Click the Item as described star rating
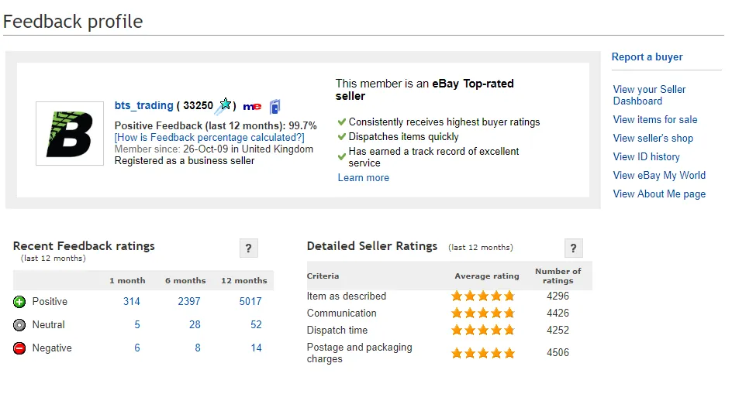Image resolution: width=732 pixels, height=394 pixels. pyautogui.click(x=483, y=296)
